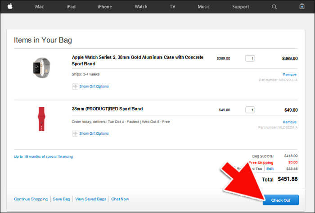Start Chat Now
315x213 pixels.
pos(120,199)
